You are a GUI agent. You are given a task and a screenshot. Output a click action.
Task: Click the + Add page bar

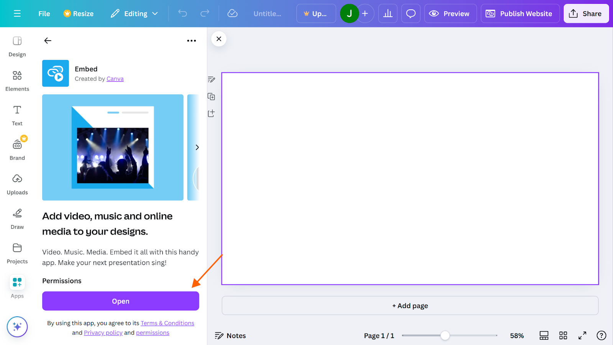click(410, 306)
